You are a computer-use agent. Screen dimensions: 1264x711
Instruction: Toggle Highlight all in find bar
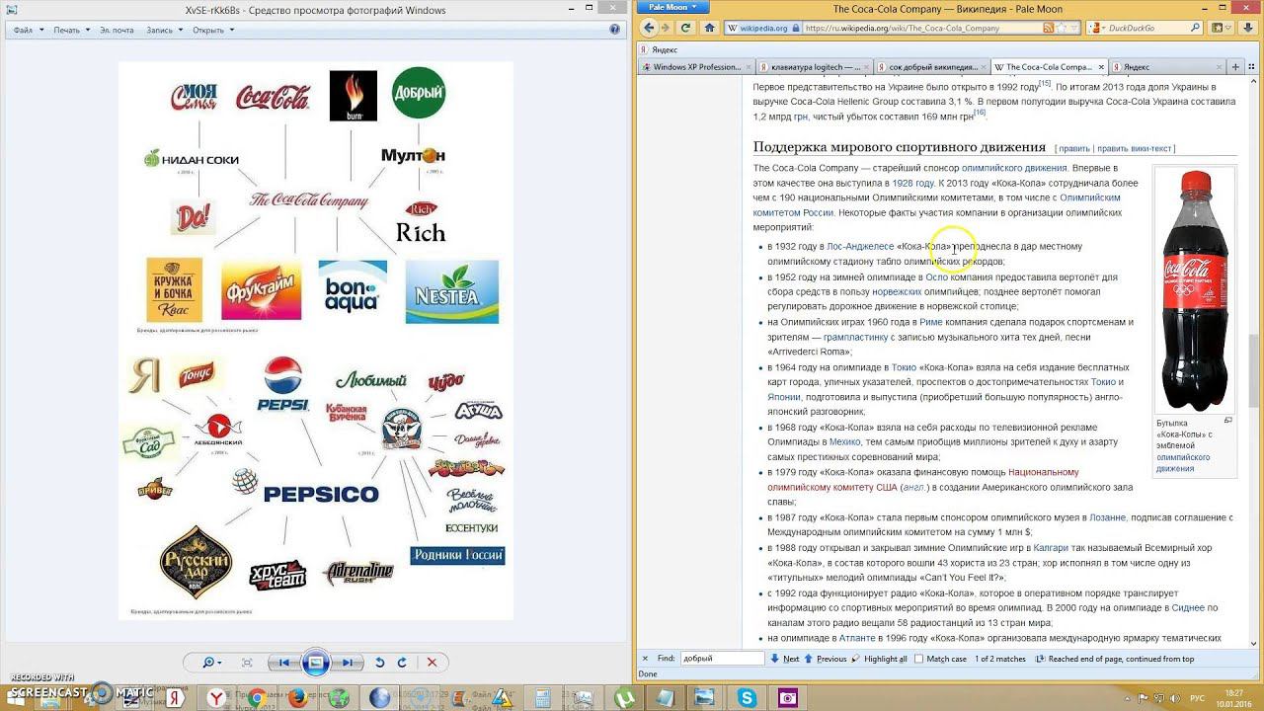pyautogui.click(x=879, y=659)
